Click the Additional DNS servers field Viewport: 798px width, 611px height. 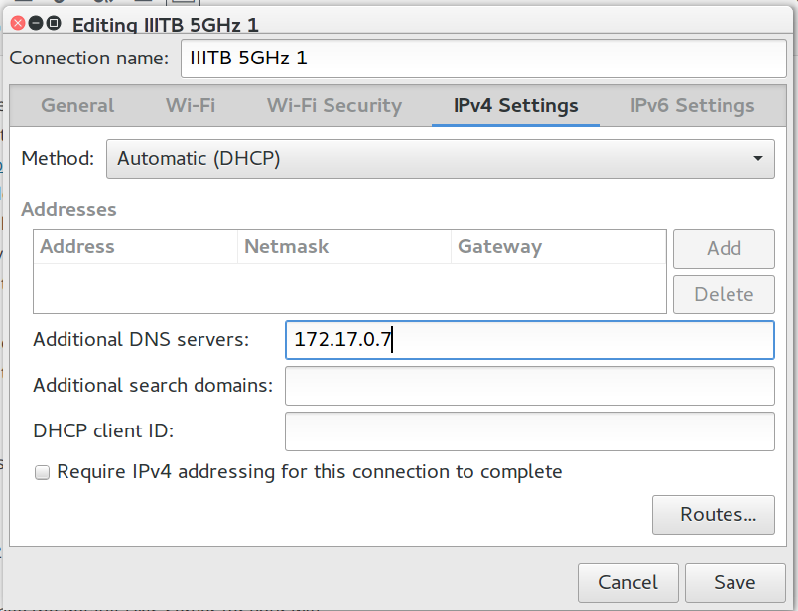(530, 340)
